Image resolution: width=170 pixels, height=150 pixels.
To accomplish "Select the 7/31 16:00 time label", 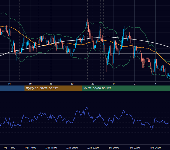I will click(x=30, y=147).
